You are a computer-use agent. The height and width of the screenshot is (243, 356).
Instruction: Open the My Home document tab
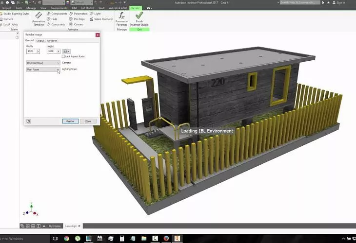55,226
